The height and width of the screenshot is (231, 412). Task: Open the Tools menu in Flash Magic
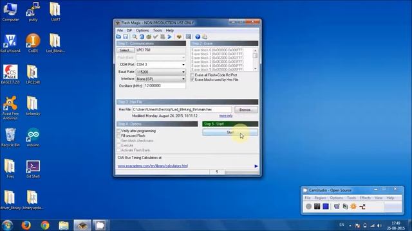[157, 30]
